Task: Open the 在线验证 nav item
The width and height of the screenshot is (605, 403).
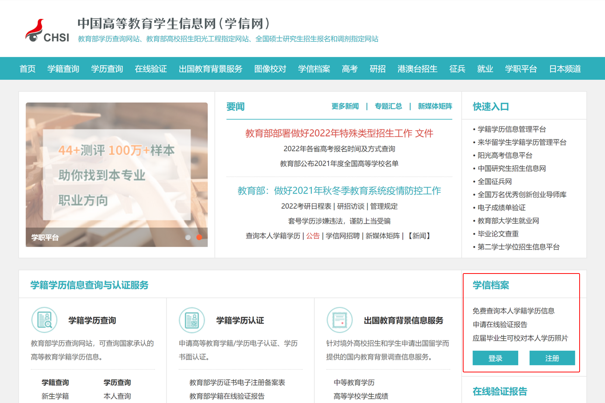Action: [x=151, y=69]
